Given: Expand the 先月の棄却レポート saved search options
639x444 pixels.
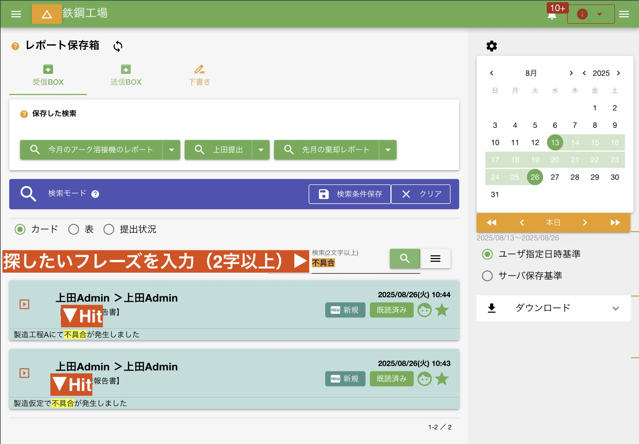Looking at the screenshot, I should [x=388, y=150].
